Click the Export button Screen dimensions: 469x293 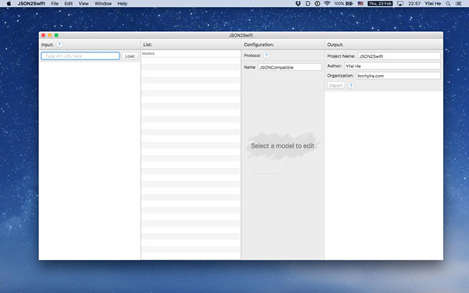(336, 85)
